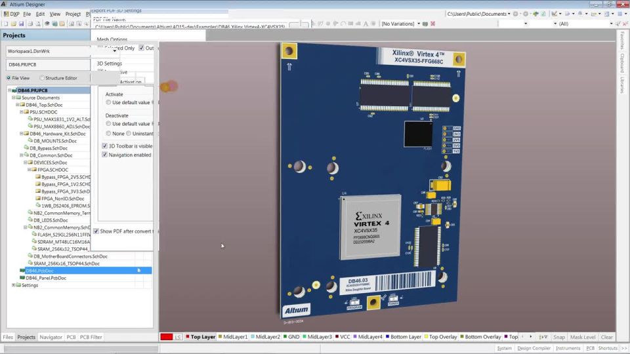Select the None radio option
Viewport: 630px width, 354px height.
tap(108, 133)
